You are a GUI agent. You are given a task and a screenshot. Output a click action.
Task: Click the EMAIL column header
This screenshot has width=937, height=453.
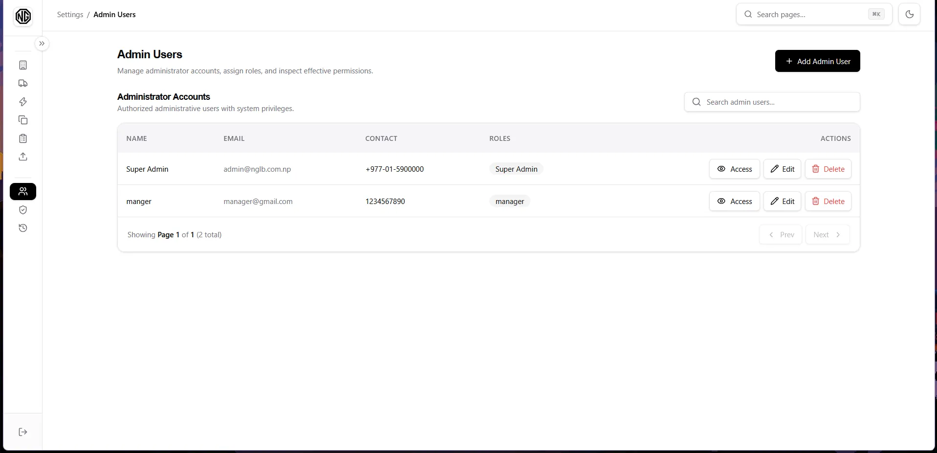[x=234, y=138]
